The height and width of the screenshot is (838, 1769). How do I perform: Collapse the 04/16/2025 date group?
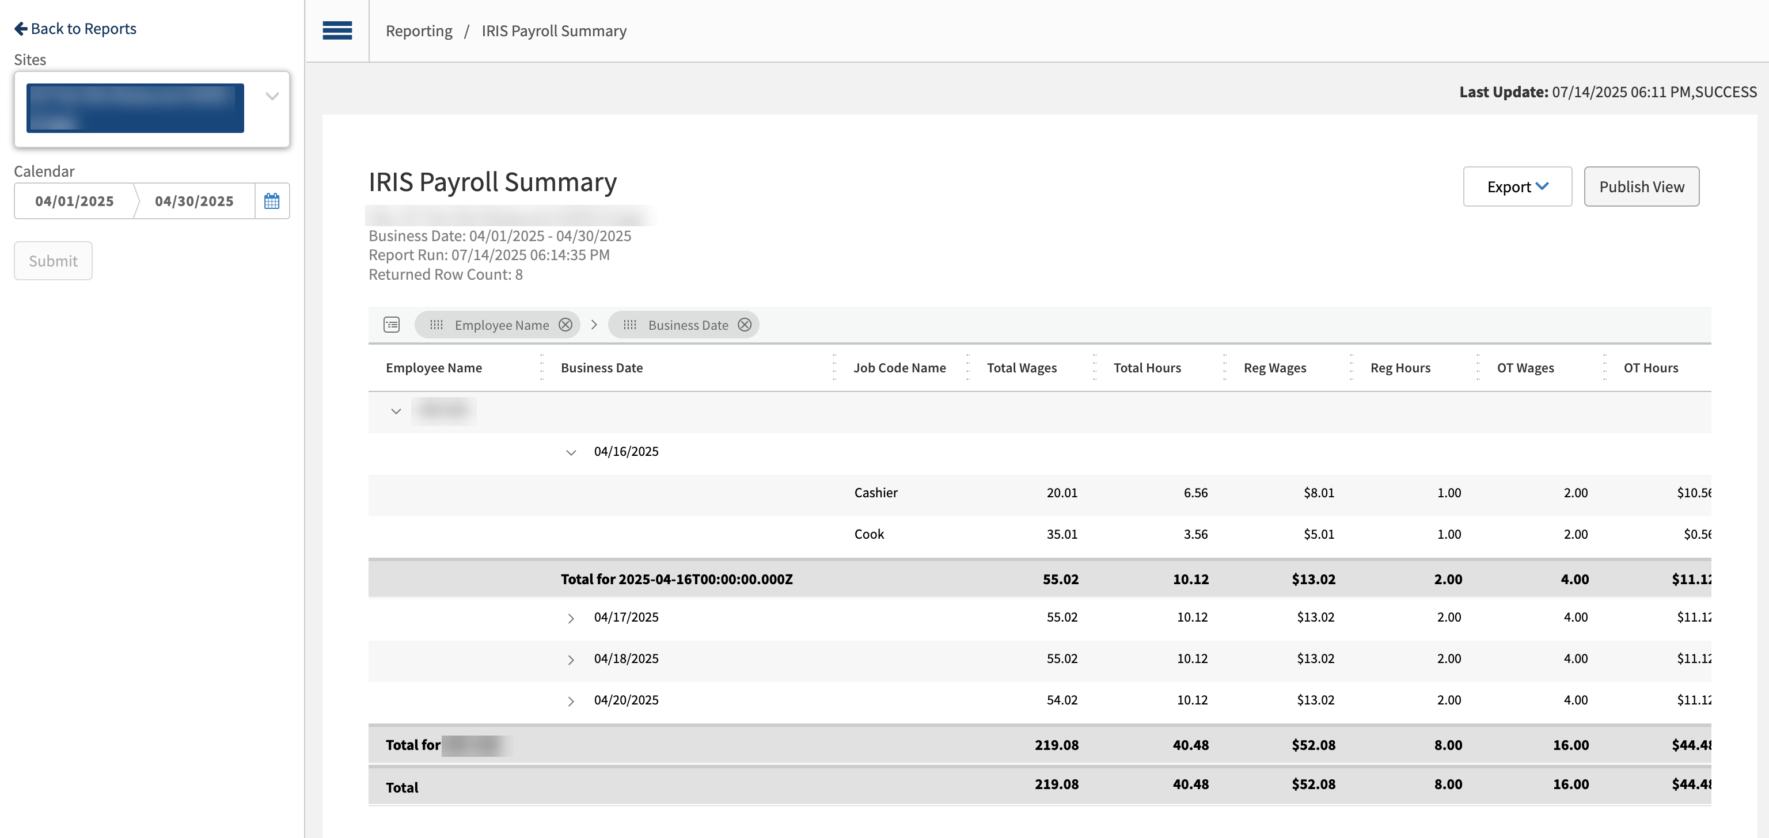pyautogui.click(x=571, y=452)
